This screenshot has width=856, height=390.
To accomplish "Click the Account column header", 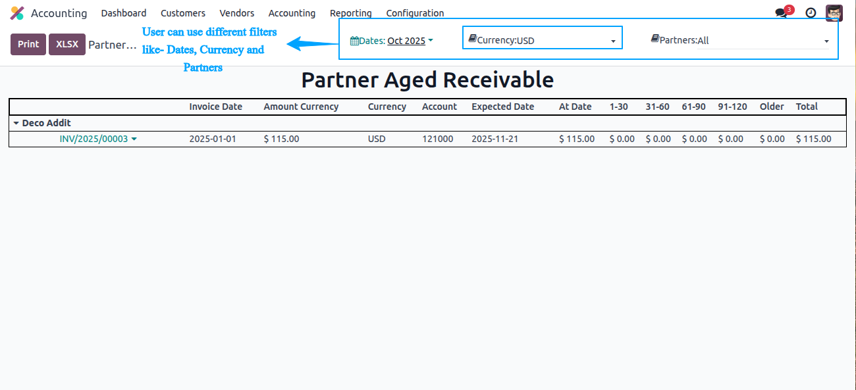I will [439, 107].
